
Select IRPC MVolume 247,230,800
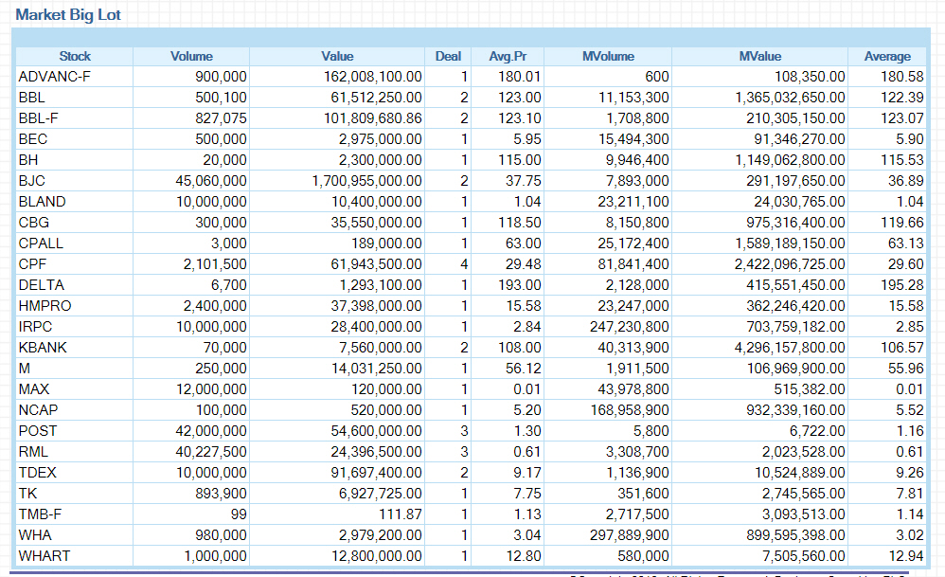click(629, 327)
